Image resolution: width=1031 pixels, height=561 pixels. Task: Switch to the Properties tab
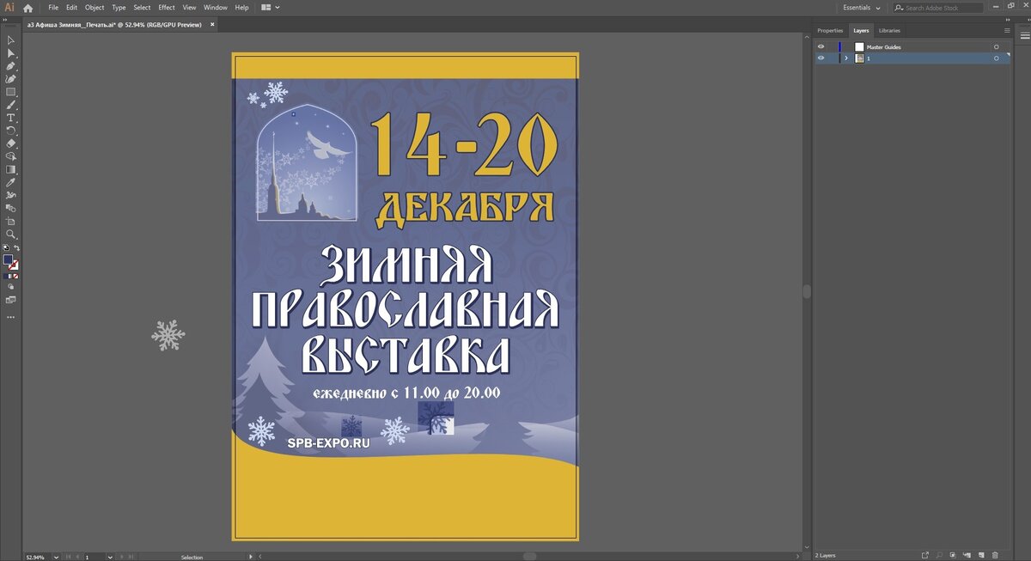click(x=829, y=30)
